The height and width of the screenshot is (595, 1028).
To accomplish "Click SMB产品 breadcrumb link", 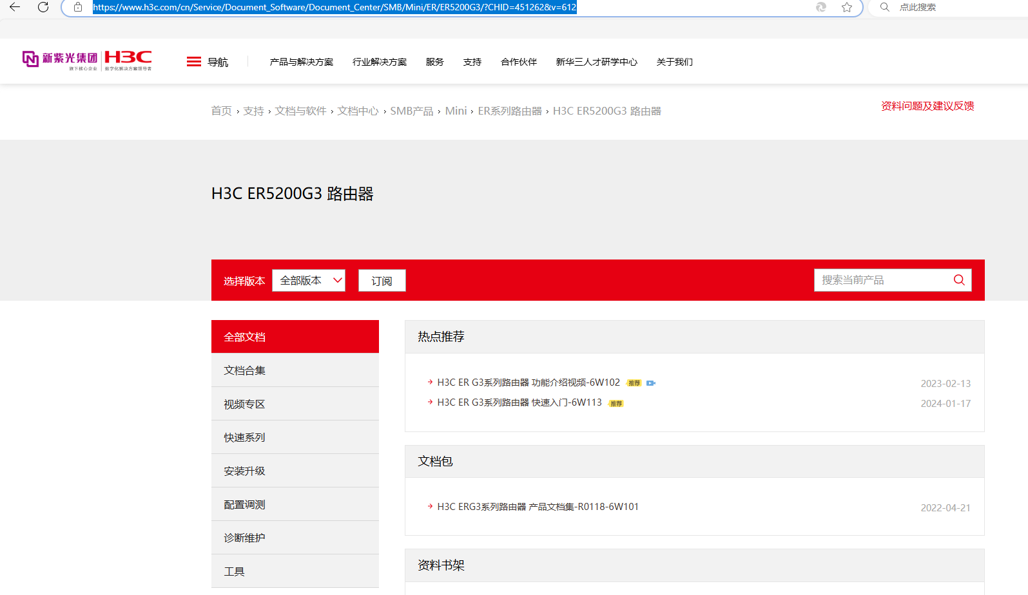I will [x=412, y=111].
